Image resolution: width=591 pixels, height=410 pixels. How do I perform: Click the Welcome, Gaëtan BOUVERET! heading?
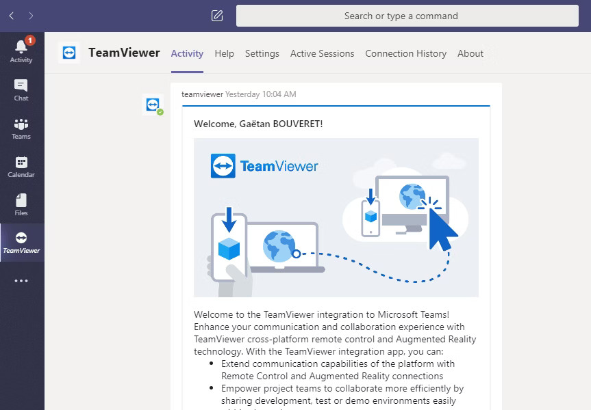pyautogui.click(x=258, y=124)
